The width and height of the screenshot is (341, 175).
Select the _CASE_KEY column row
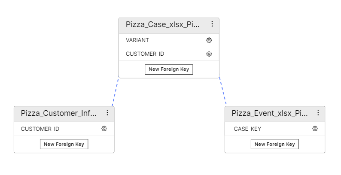tap(266, 129)
